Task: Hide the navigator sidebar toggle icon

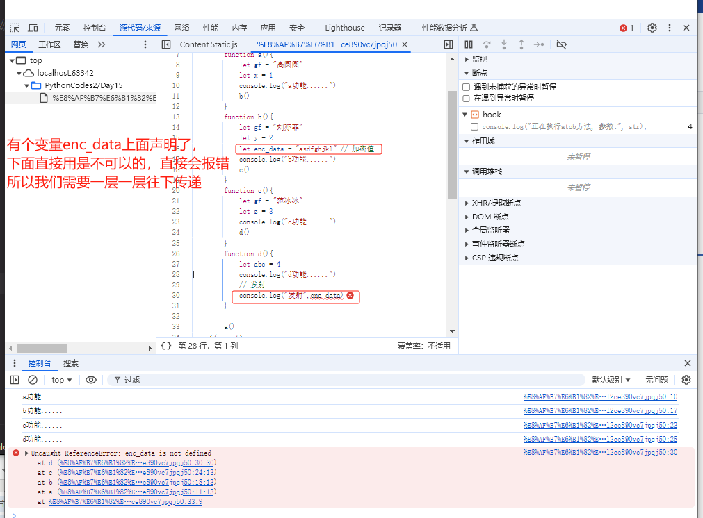Action: click(166, 44)
